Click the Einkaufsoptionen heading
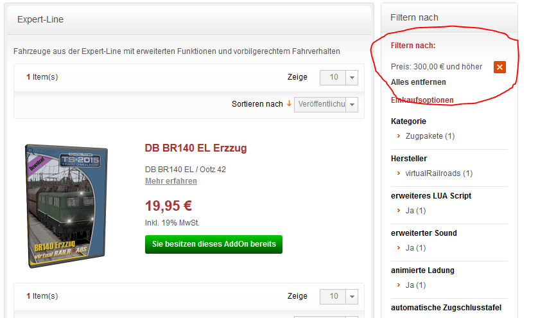Viewport: 538px width, 318px height. (422, 100)
